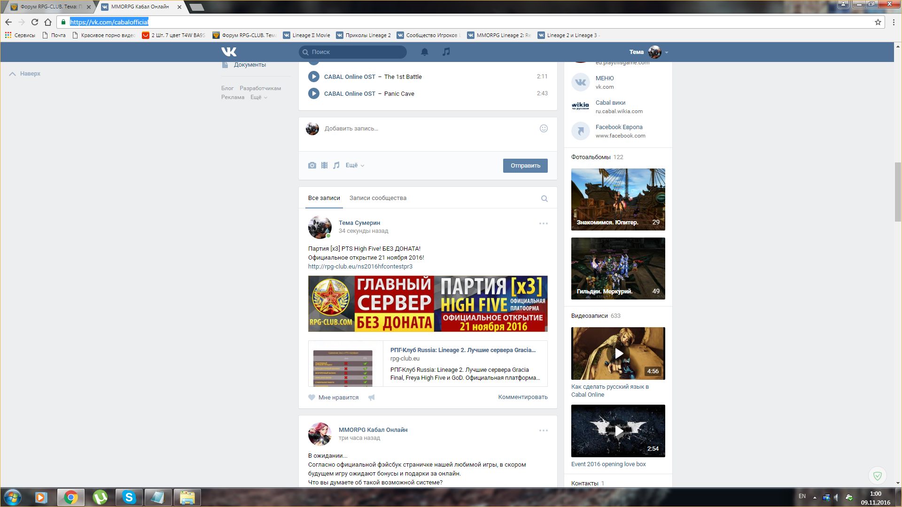902x507 pixels.
Task: Attach video using filmstrip icon
Action: coord(324,165)
